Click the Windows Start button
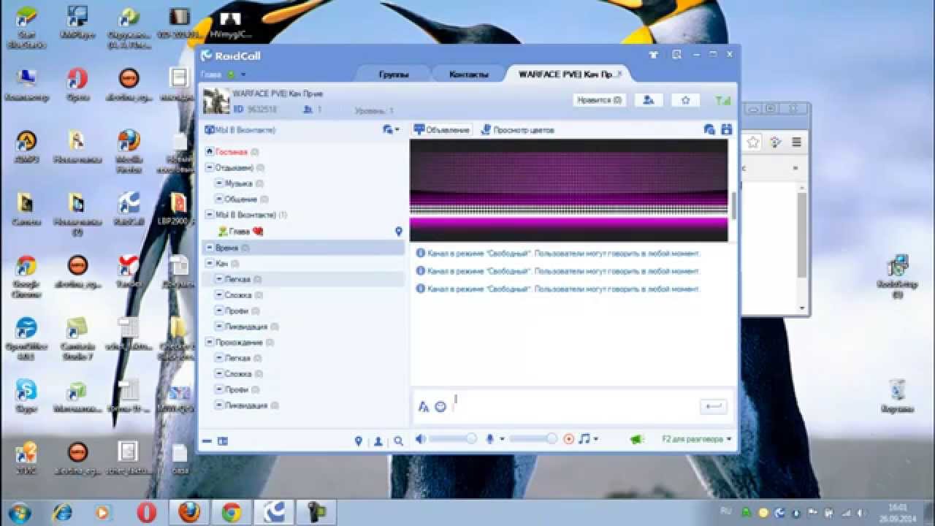Image resolution: width=935 pixels, height=526 pixels. (x=20, y=511)
